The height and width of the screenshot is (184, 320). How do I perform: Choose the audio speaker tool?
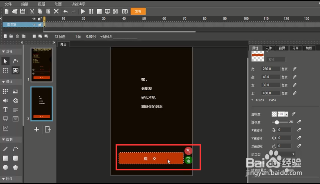[5, 101]
